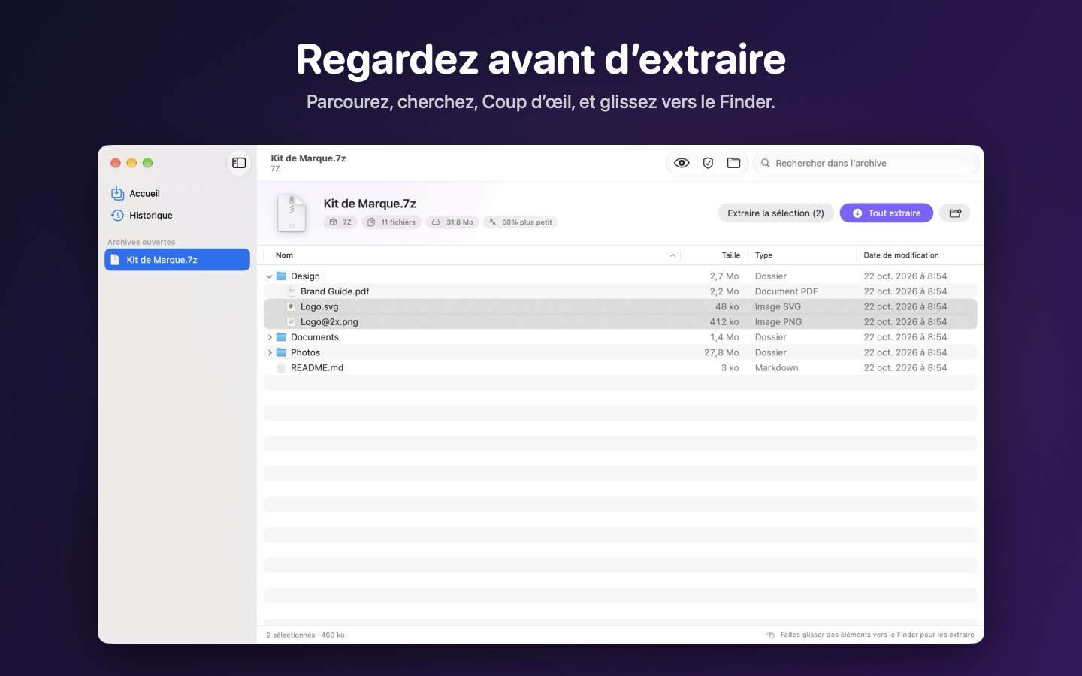Click the Faites glisser vers le Finder hint
The width and height of the screenshot is (1082, 676).
[x=877, y=635]
